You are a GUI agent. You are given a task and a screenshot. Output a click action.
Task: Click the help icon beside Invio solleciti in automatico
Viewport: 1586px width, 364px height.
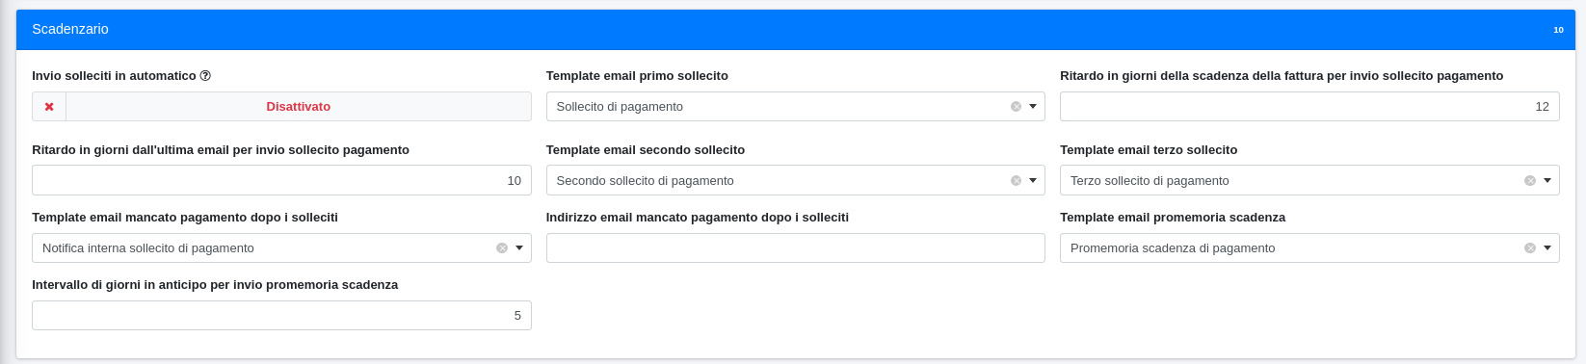pos(205,75)
